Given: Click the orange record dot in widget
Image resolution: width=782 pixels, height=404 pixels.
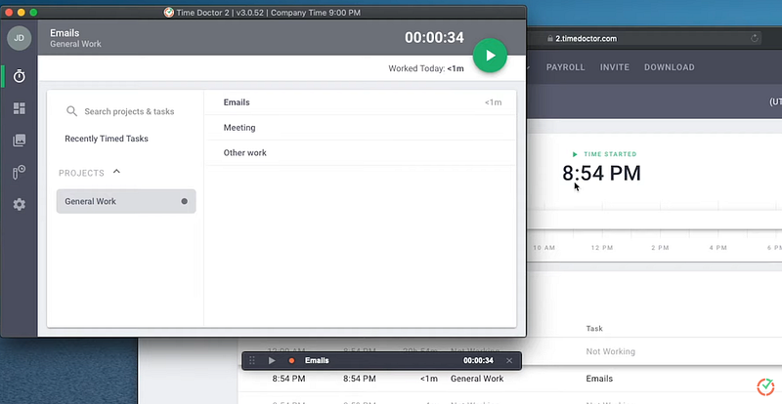Looking at the screenshot, I should coord(291,361).
